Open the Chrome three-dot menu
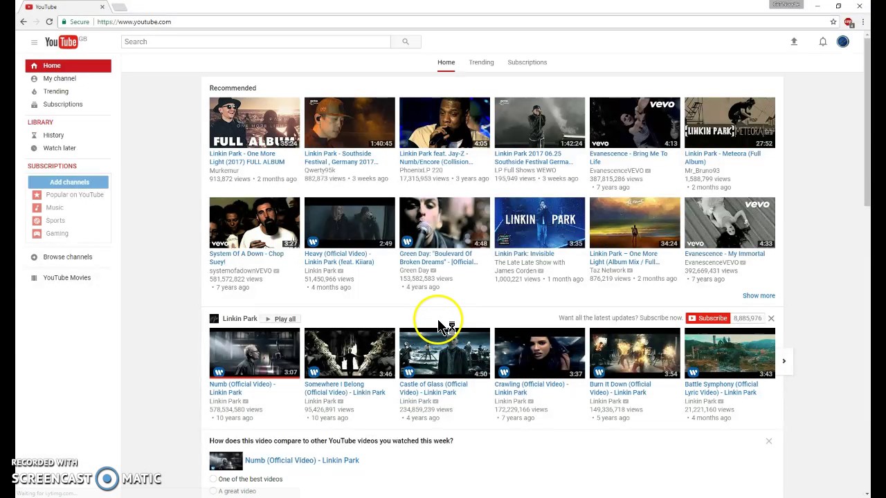Image resolution: width=886 pixels, height=498 pixels. click(x=863, y=22)
